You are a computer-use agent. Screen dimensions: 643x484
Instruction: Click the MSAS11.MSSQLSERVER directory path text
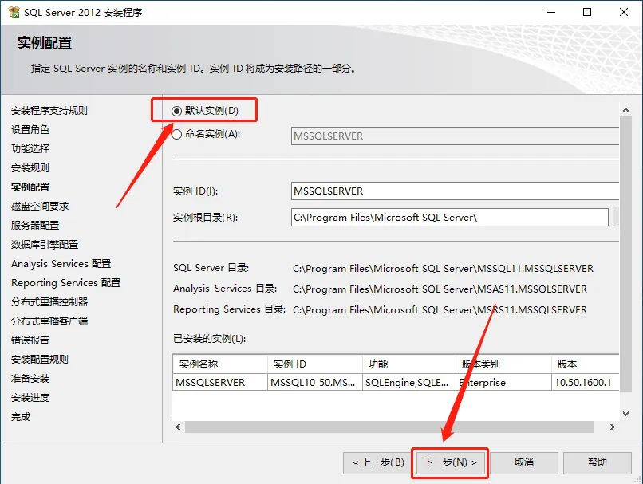point(440,289)
